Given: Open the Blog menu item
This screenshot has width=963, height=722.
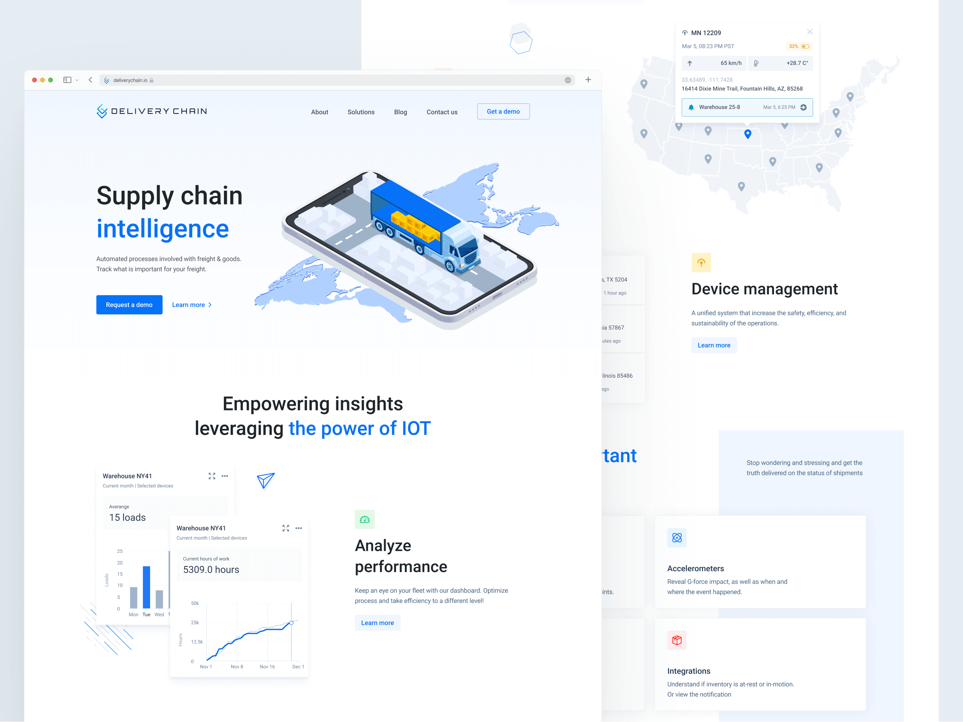Looking at the screenshot, I should pos(401,111).
